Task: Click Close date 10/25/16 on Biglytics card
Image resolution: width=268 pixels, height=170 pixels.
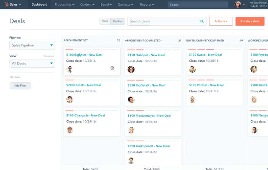Action: pyautogui.click(x=81, y=61)
